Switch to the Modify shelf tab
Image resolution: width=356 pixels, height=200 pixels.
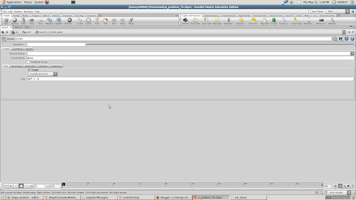click(x=16, y=16)
